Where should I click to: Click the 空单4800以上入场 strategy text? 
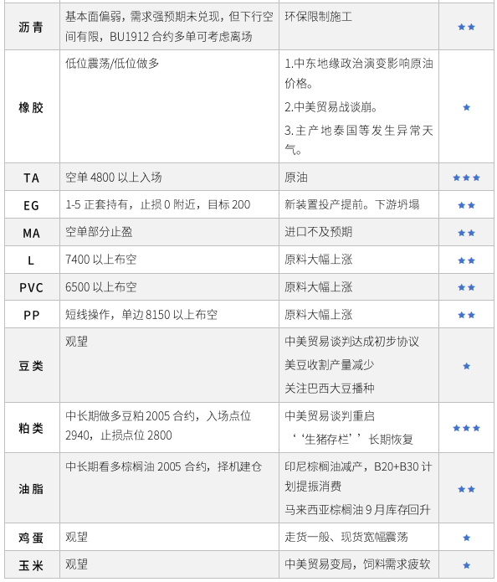pyautogui.click(x=114, y=178)
